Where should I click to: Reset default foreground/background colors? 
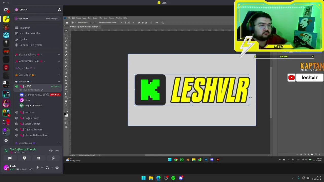coord(65,111)
